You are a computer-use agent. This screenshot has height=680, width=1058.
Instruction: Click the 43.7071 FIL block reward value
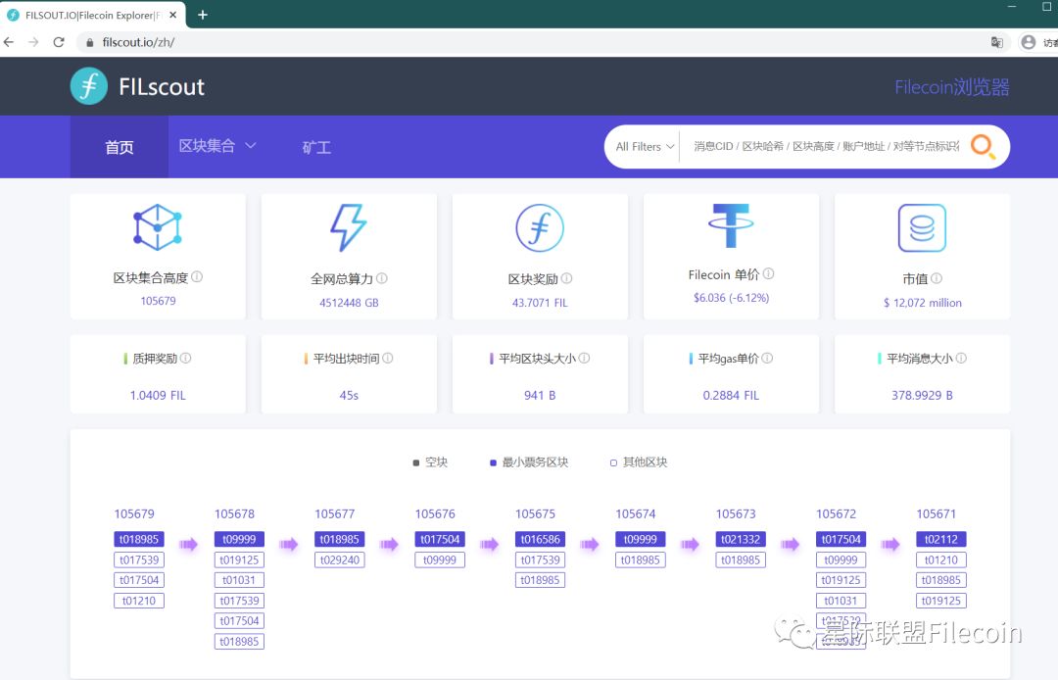540,303
